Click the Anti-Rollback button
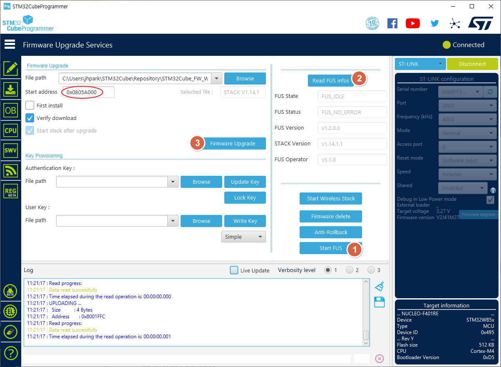Screen dimensions: 501x367 pos(331,232)
